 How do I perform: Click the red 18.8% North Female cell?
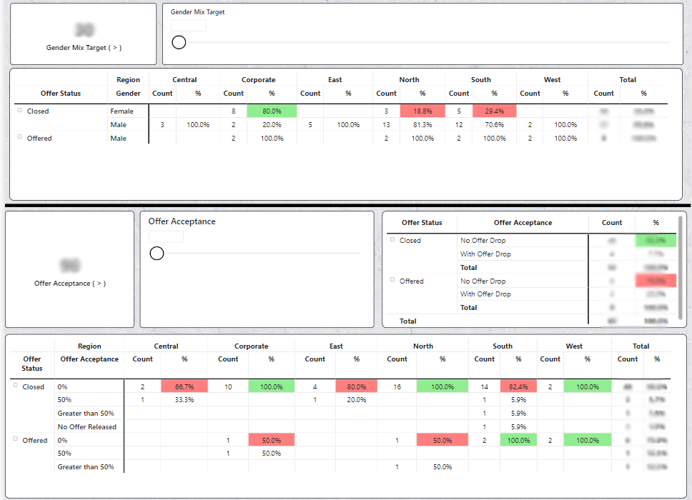[422, 111]
